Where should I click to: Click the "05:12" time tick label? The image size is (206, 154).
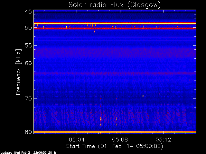coord(163,140)
